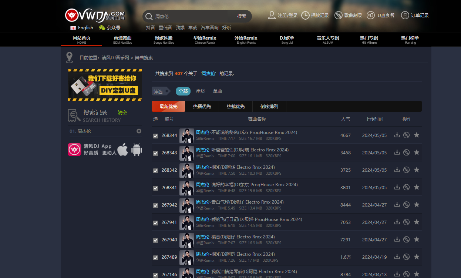This screenshot has width=461, height=278.
Task: Open the 慢歌连版 Songs NonStop menu
Action: pyautogui.click(x=164, y=40)
